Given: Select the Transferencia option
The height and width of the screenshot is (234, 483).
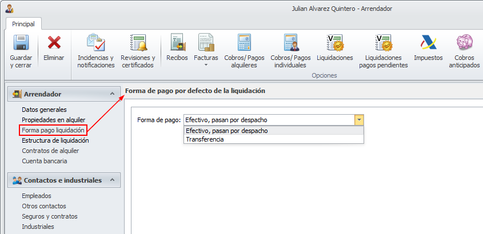Looking at the screenshot, I should [274, 139].
